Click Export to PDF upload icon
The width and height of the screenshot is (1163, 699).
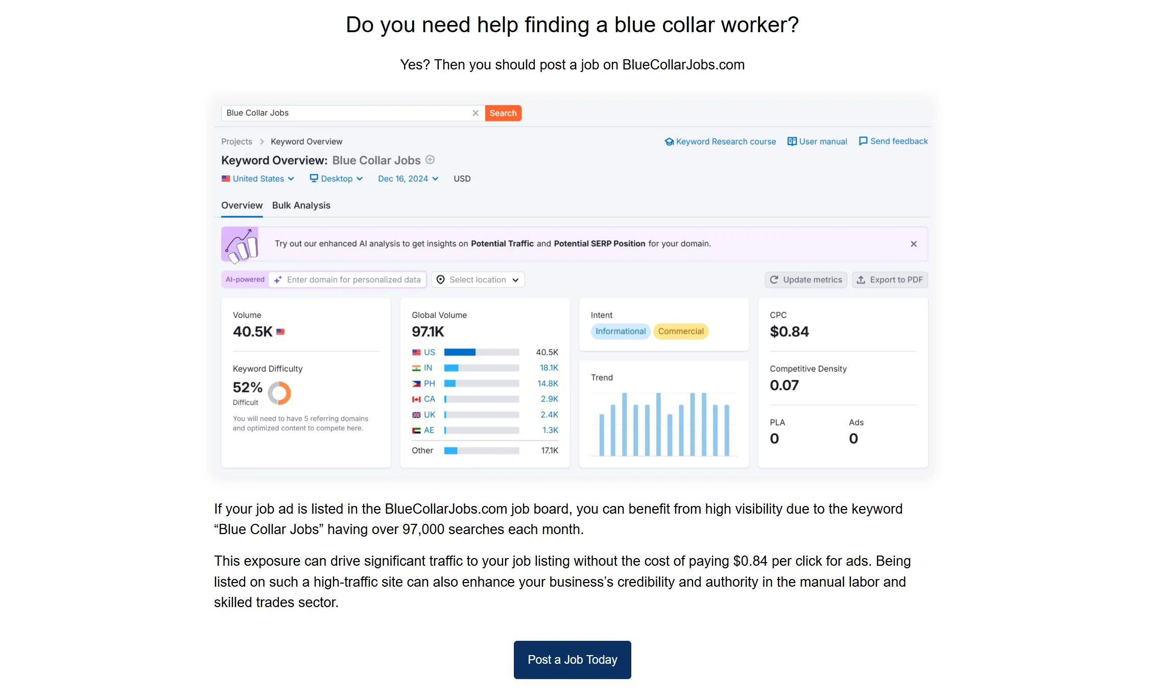point(861,280)
